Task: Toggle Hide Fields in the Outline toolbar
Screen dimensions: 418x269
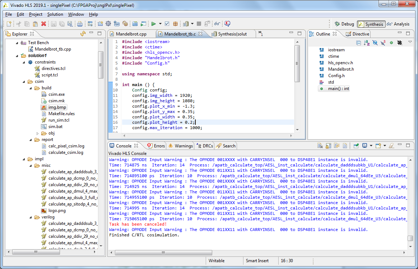Action: [x=375, y=43]
